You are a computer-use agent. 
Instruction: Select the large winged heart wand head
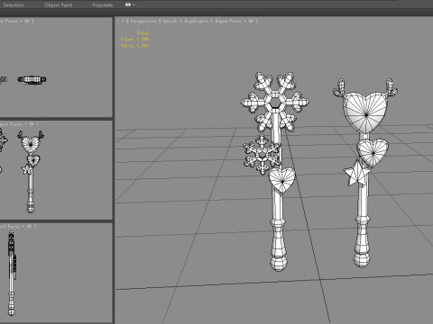(x=365, y=111)
